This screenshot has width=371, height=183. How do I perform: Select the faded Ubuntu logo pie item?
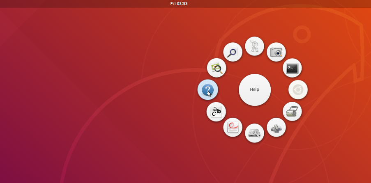[x=298, y=90]
